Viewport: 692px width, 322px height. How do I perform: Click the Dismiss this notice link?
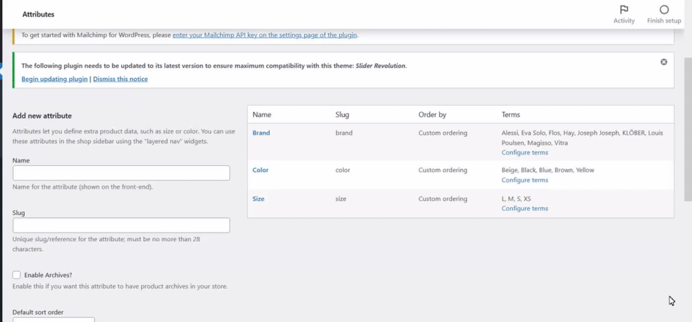[120, 79]
